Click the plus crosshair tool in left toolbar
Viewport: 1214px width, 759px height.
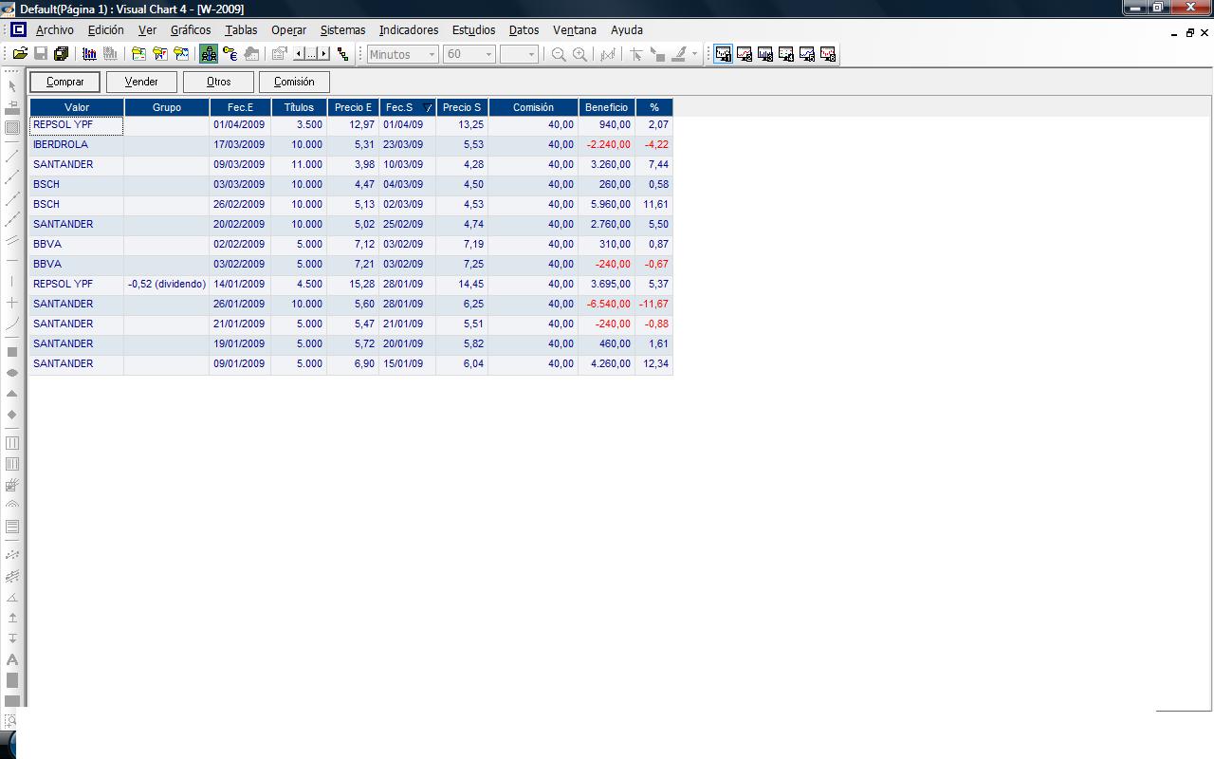coord(12,303)
